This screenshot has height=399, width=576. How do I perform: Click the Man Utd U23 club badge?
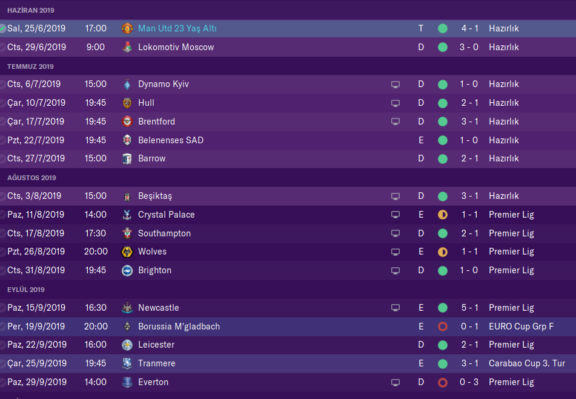pyautogui.click(x=127, y=28)
